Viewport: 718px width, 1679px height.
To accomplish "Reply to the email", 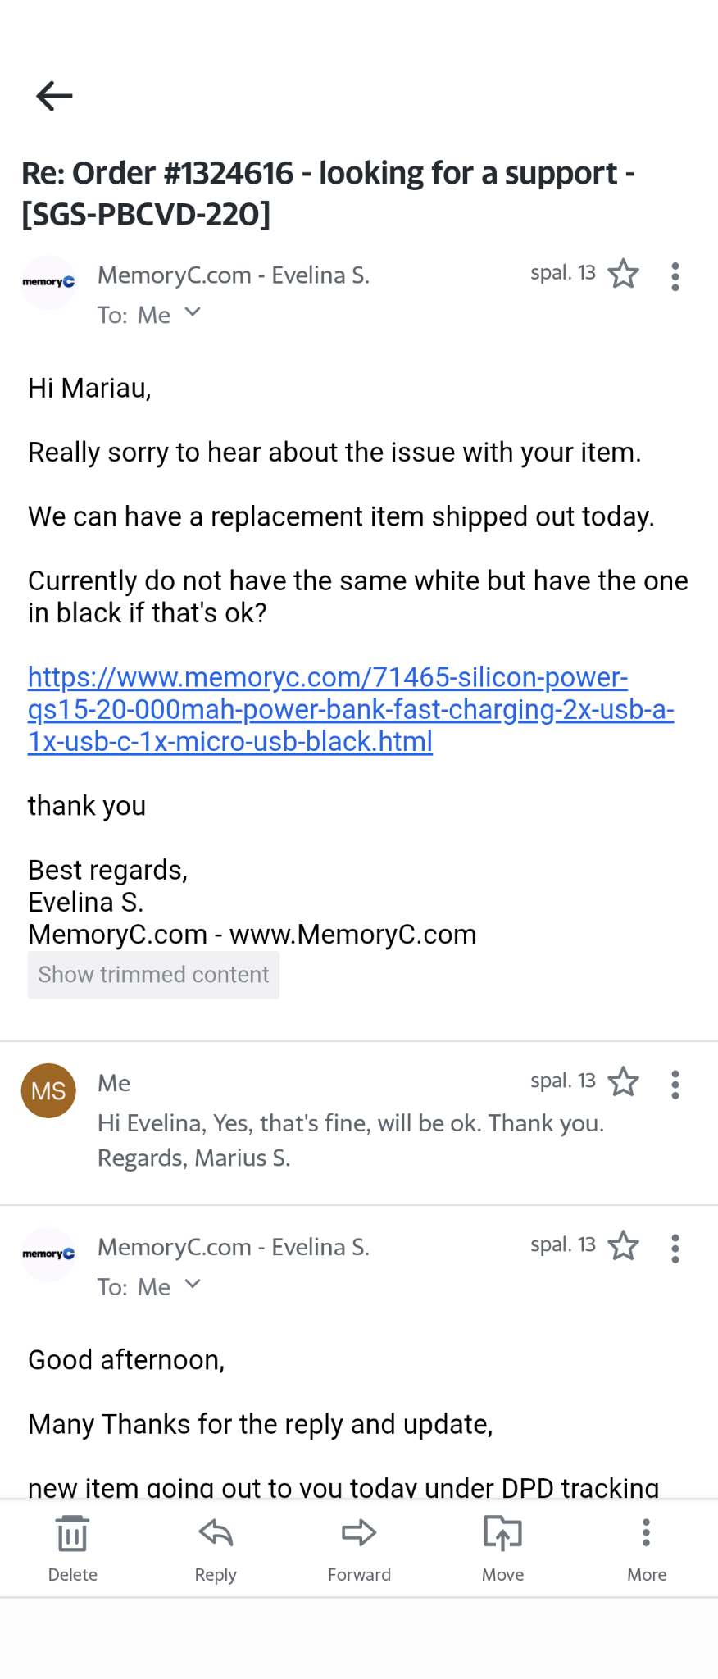I will tap(216, 1548).
